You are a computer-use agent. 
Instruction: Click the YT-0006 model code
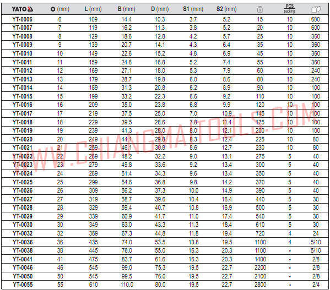pyautogui.click(x=22, y=19)
